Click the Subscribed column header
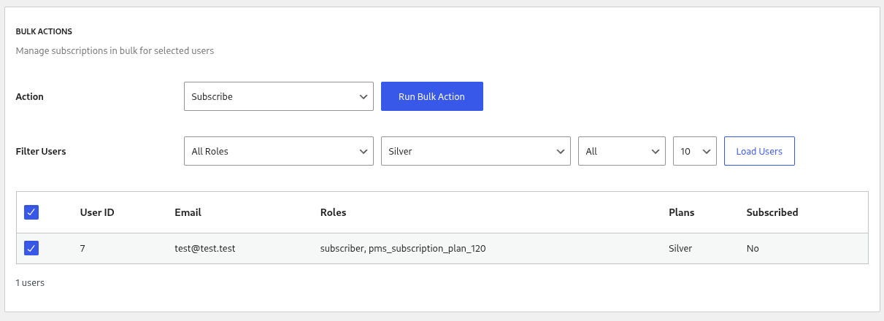Image resolution: width=884 pixels, height=321 pixels. [x=772, y=212]
